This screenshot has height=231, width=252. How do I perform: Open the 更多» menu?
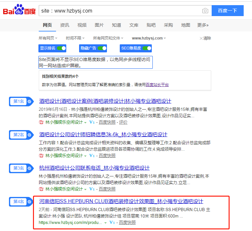203,25
